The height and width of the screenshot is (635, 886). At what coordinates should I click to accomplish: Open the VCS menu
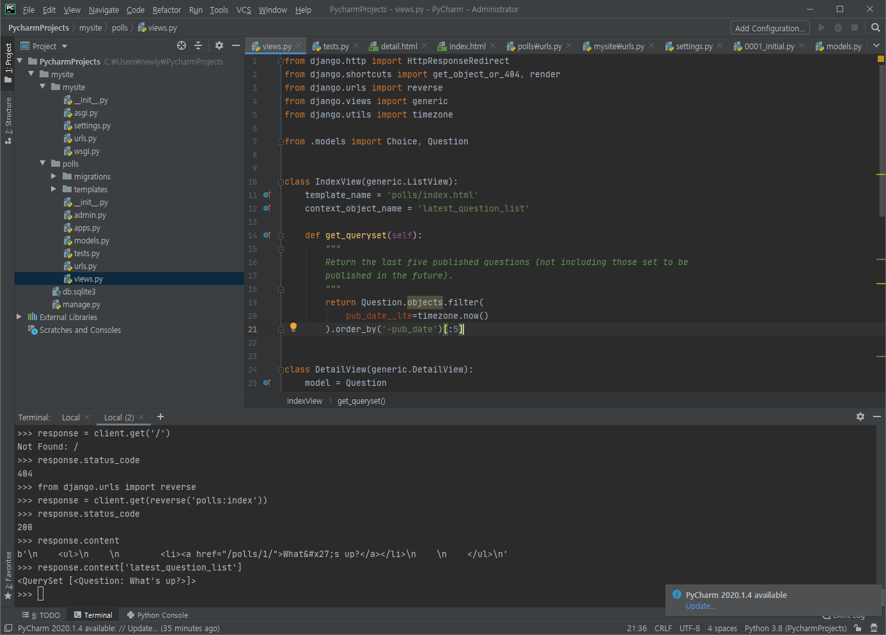244,10
